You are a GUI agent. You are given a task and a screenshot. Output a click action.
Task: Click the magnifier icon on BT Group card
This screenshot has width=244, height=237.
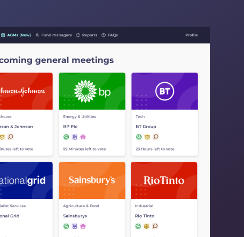click(x=156, y=137)
